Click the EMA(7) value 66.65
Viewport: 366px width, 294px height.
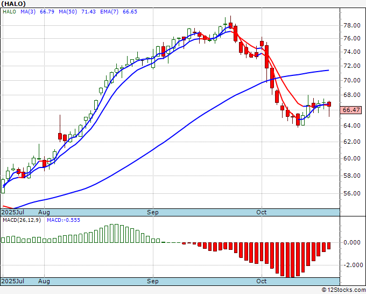coord(130,12)
